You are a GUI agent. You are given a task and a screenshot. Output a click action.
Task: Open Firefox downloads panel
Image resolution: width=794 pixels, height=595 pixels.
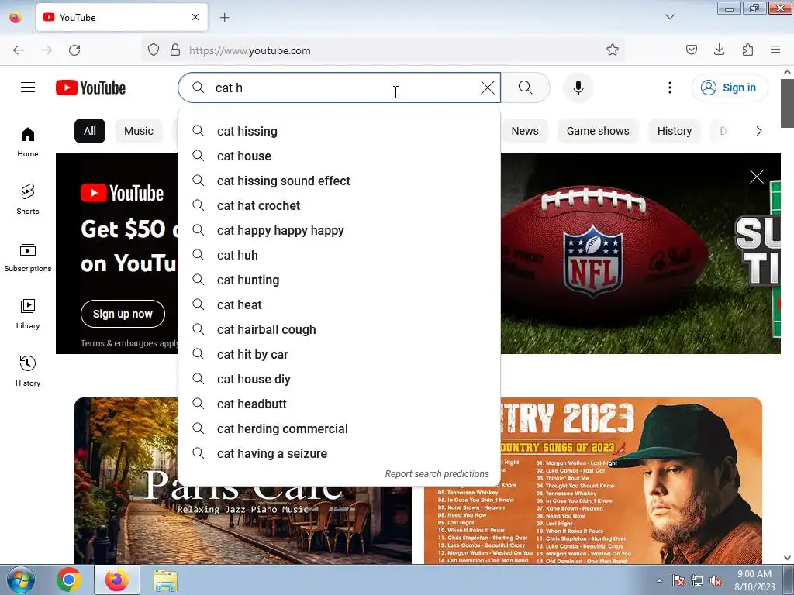719,50
